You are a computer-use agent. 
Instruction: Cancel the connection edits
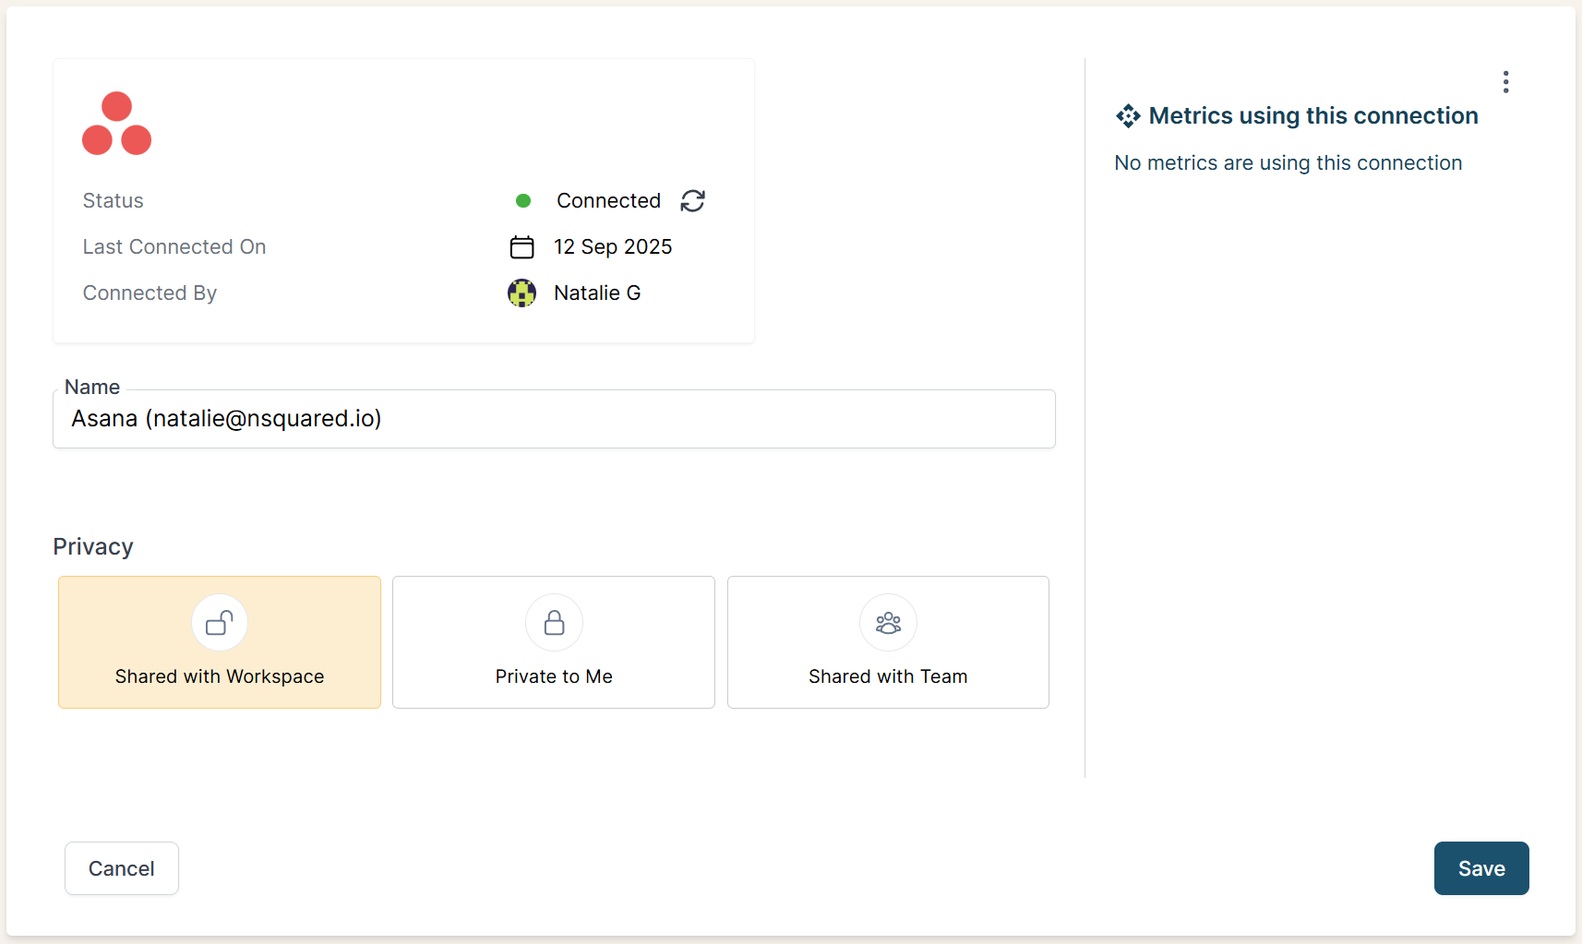coord(121,868)
